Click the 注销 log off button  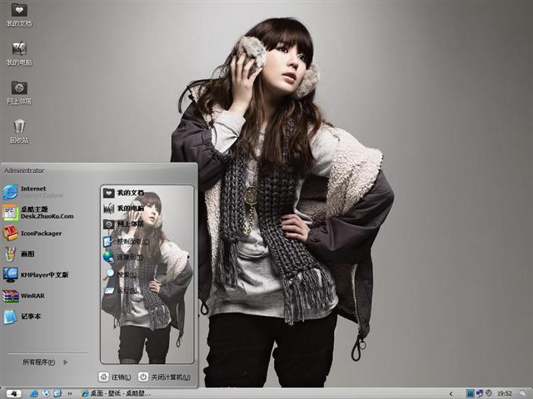click(115, 377)
